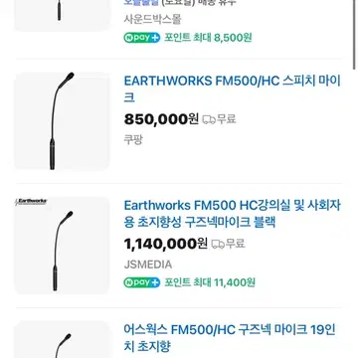The width and height of the screenshot is (358, 358).
Task: Click the Earthworks logo above the JSMEDIA thumbnail
Action: [32, 202]
